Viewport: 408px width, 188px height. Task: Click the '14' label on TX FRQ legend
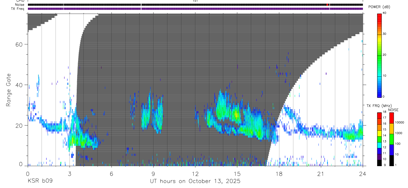click(x=385, y=135)
